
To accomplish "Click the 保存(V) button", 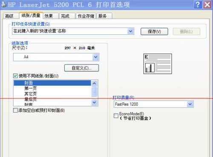I will [154, 31].
